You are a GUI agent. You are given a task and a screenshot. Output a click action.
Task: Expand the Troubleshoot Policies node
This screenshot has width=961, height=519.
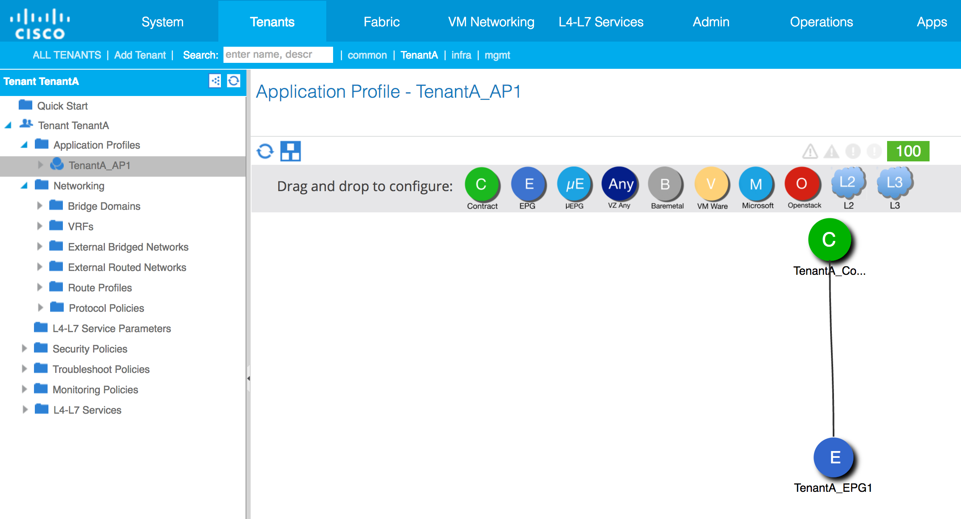coord(24,369)
